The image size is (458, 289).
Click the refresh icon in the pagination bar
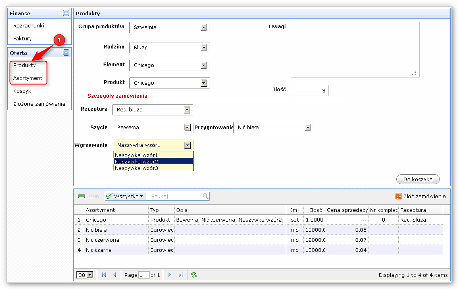click(x=194, y=275)
